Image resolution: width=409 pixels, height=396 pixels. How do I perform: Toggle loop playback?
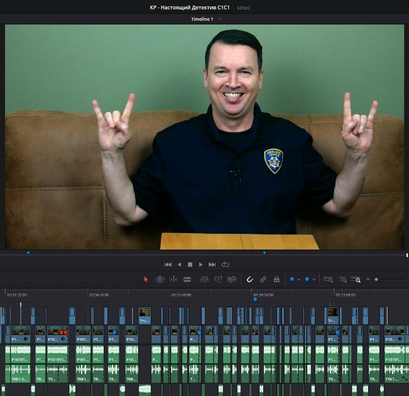225,265
